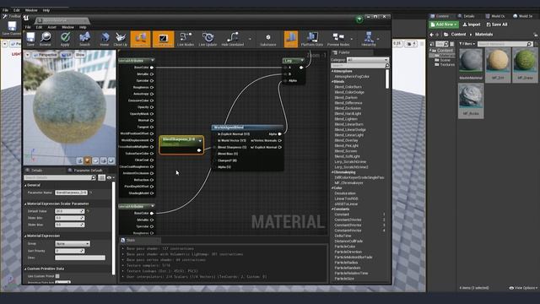540x304 pixels.
Task: Click the Hierarchy toolbar icon
Action: [x=369, y=39]
